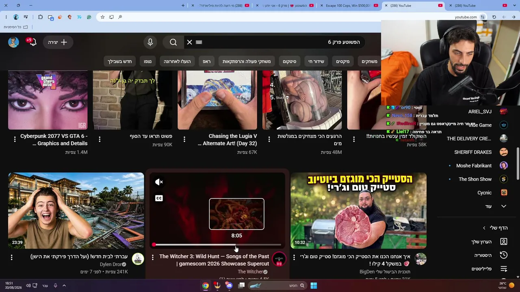The image size is (520, 292).
Task: Open the Chrome extensions puzzle menu
Action: point(40,17)
